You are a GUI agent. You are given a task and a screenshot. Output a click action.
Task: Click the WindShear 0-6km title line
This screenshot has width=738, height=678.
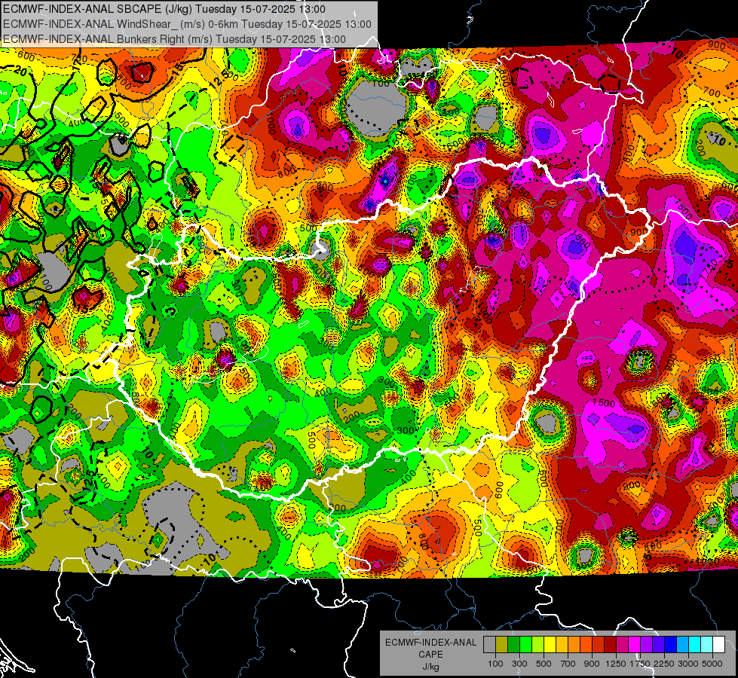[187, 24]
